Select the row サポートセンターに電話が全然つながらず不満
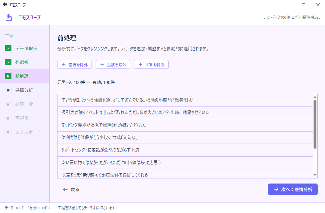Screen dimensions: 325x213 pos(185,150)
